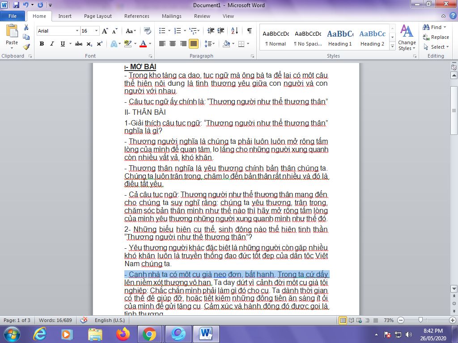Screen dimensions: 458x343
Task: Open Change Case Aa dropdown
Action: click(131, 31)
